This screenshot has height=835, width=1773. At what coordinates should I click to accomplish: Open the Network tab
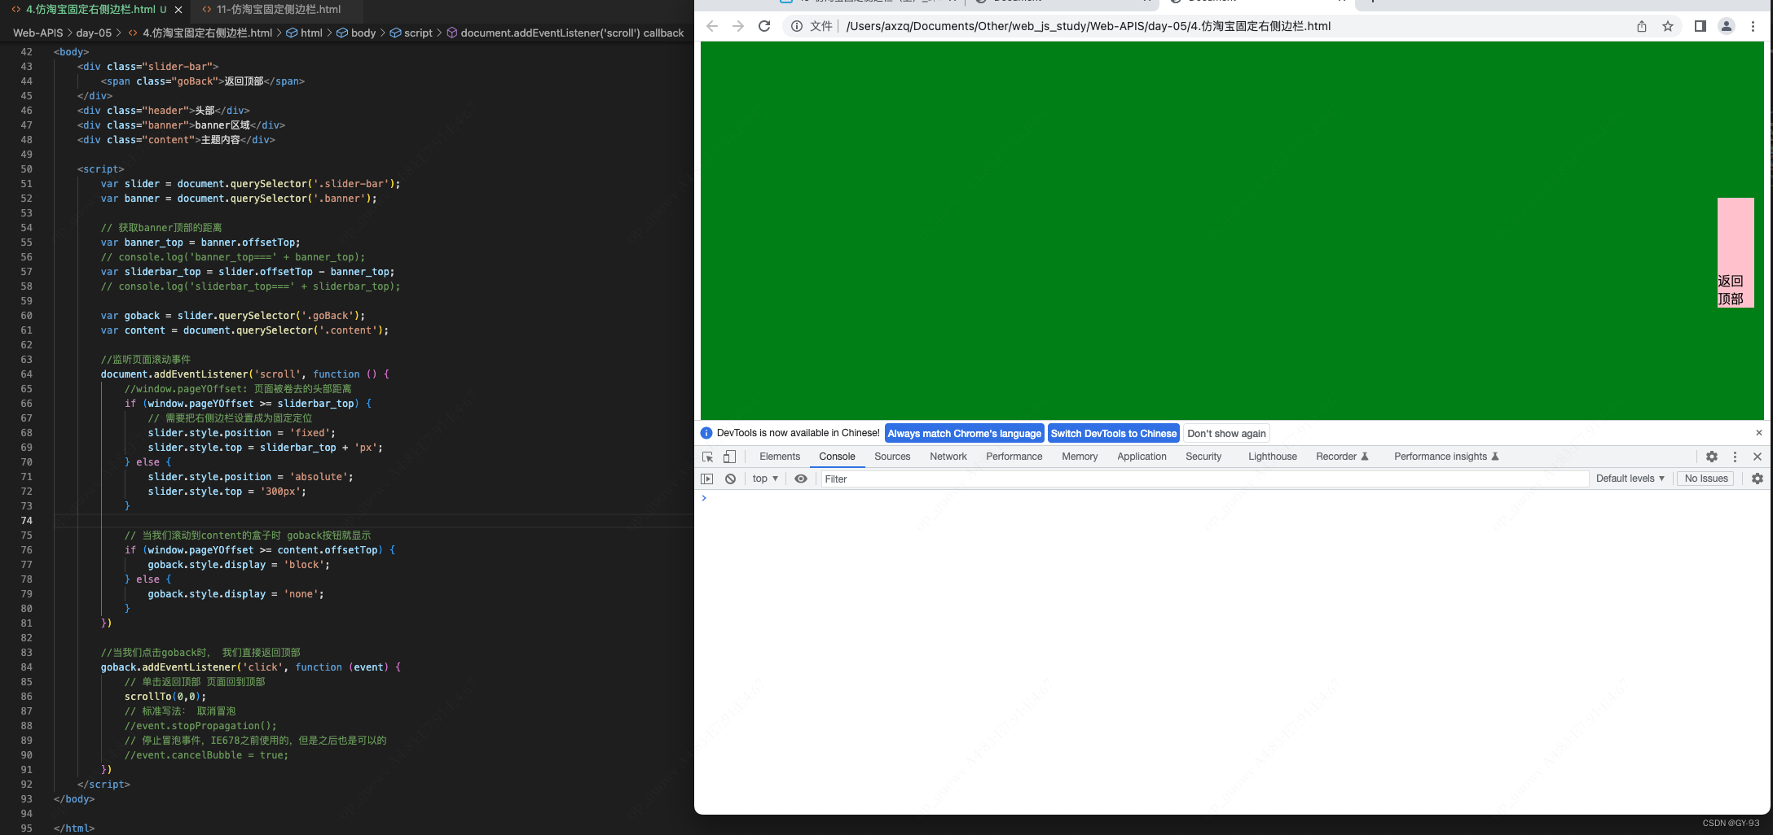pyautogui.click(x=948, y=457)
